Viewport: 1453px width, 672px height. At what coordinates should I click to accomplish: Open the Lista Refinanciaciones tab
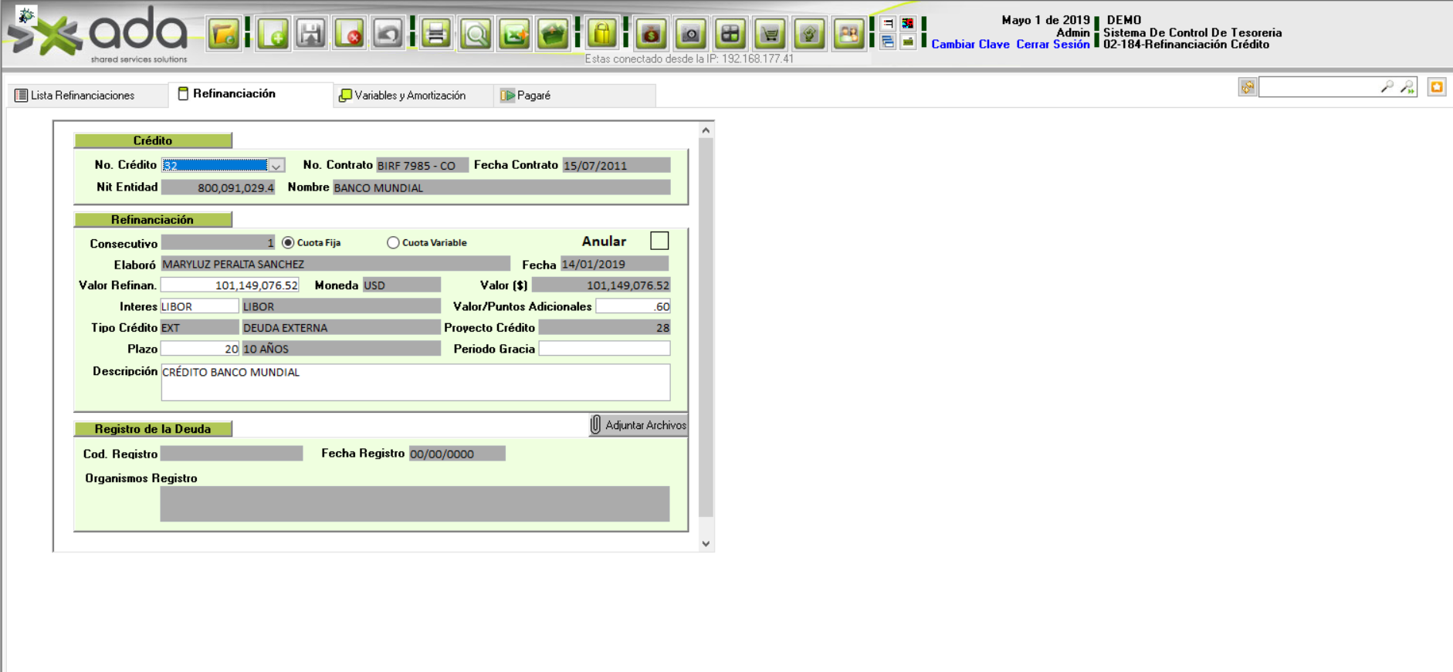[x=82, y=96]
